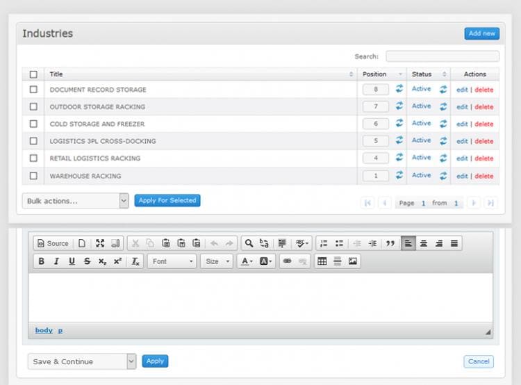
Task: Click the Paste as plain text icon
Action: [x=181, y=243]
